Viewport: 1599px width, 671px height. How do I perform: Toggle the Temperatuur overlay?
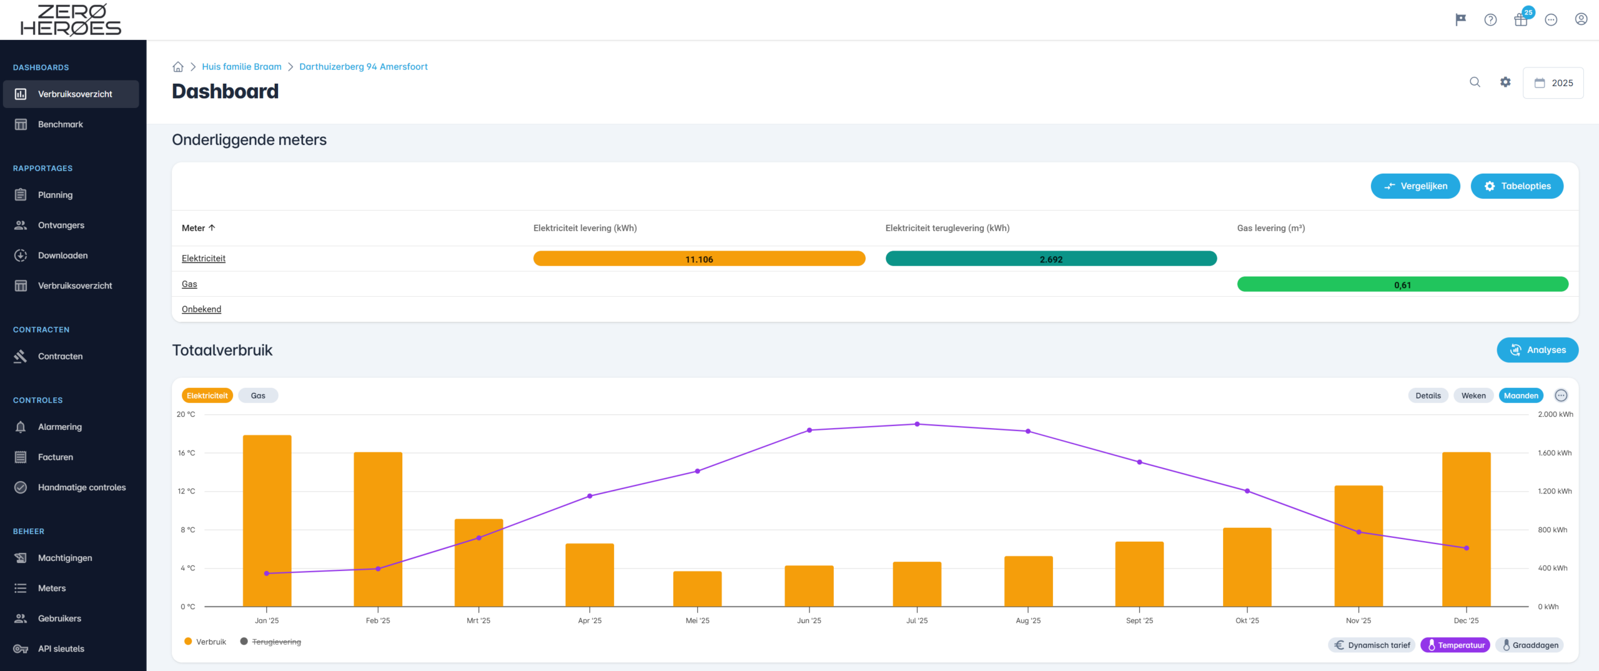point(1455,645)
